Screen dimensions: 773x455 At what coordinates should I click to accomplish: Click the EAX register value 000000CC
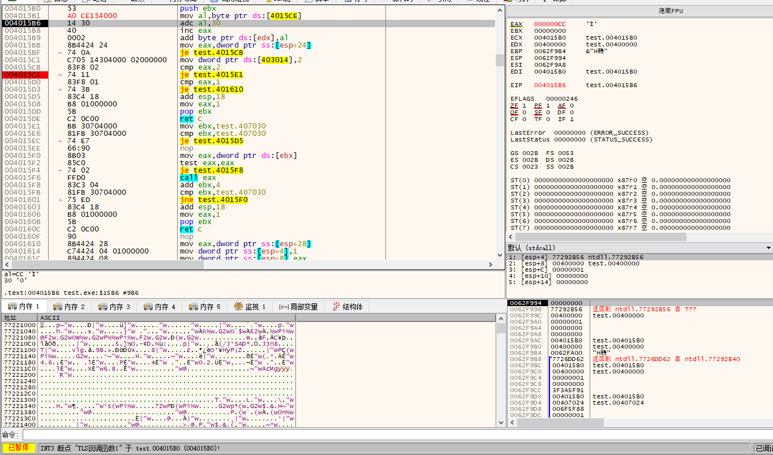pos(549,24)
